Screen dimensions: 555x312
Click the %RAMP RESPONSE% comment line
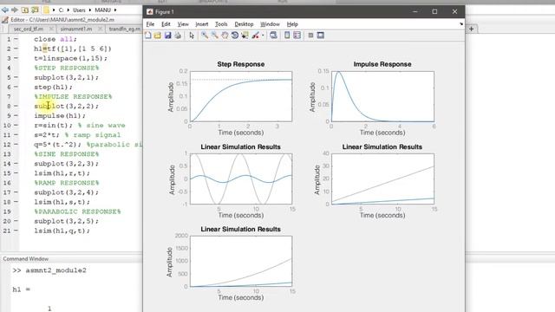coord(67,183)
